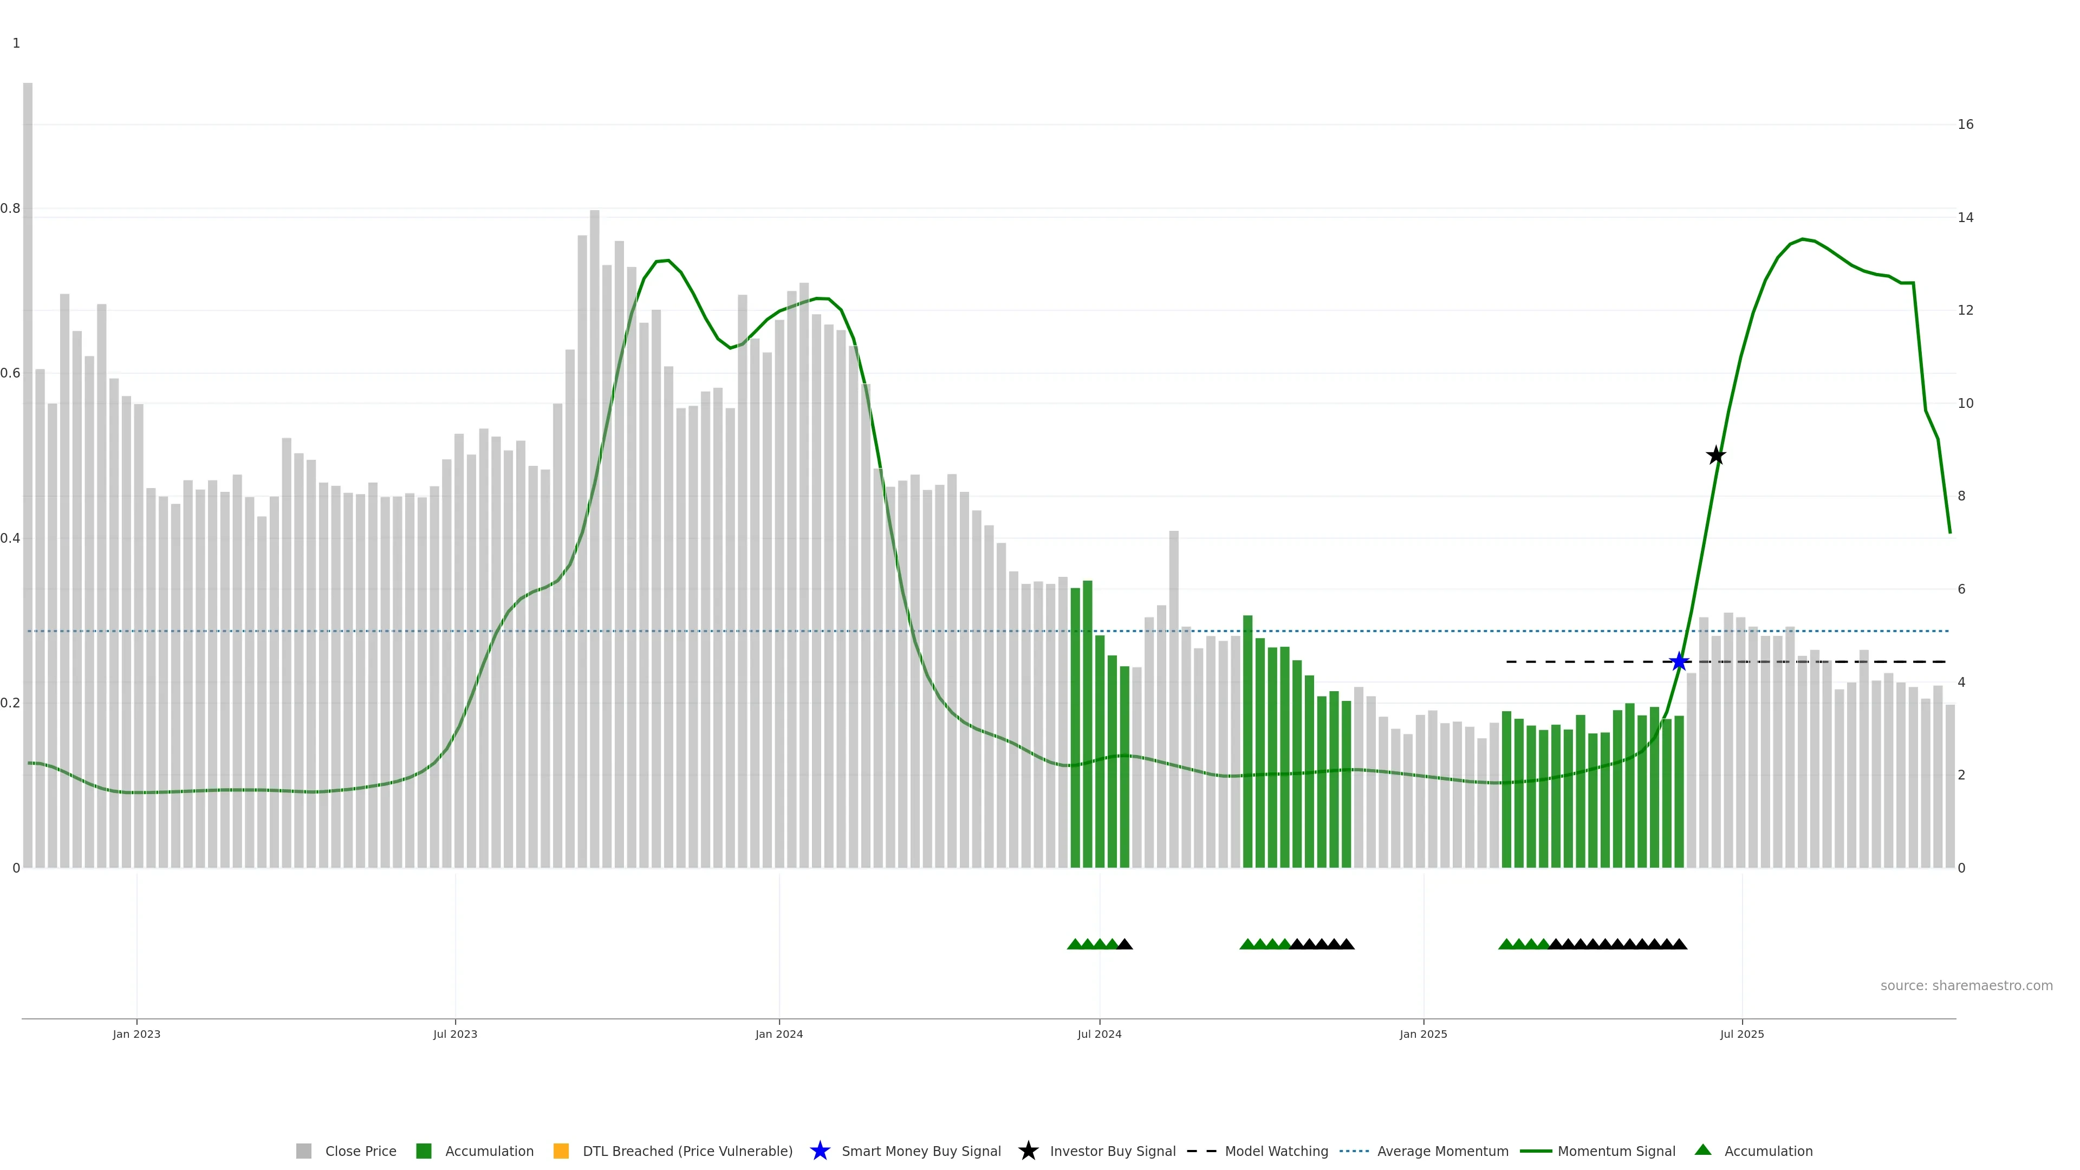Click the green Accumulation triangle legend icon
Viewport: 2080px width, 1170px height.
coord(1703,1150)
